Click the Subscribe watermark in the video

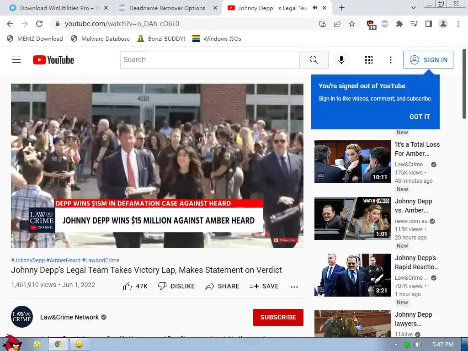pos(285,240)
